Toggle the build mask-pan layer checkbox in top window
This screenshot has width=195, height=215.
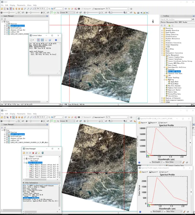click(x=7, y=28)
